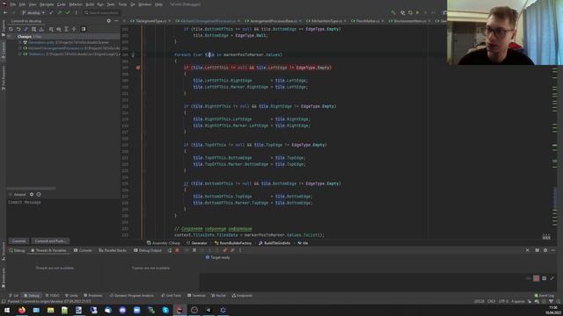Open the Edit menu
This screenshot has width=563, height=316.
point(22,4)
